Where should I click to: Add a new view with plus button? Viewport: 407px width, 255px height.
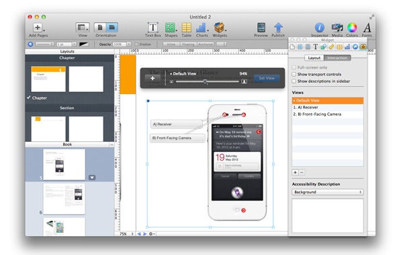[295, 172]
